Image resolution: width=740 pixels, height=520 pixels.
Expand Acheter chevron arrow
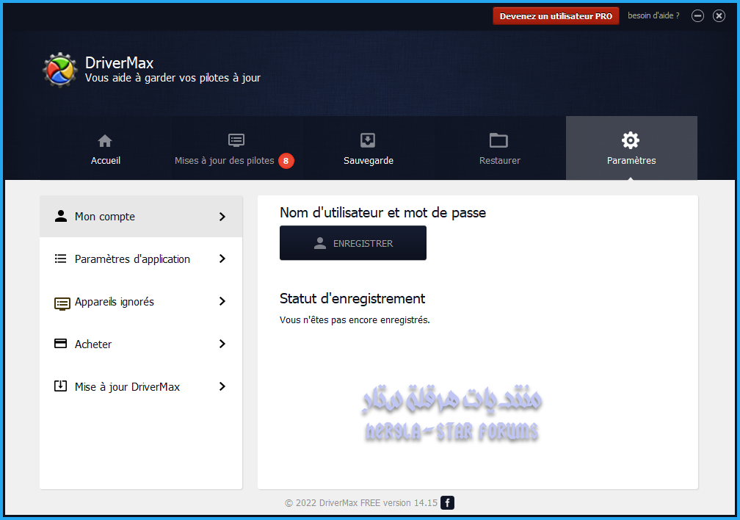tap(222, 344)
